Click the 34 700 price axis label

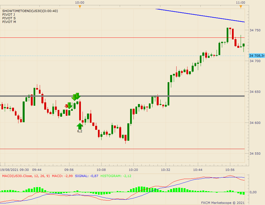coord(255,61)
